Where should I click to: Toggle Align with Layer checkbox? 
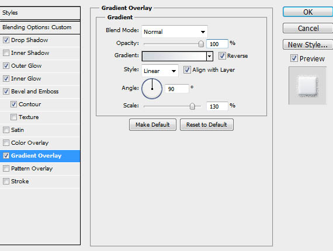[x=187, y=70]
